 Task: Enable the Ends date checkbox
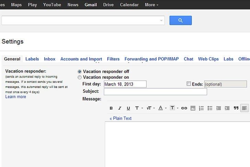(x=189, y=83)
